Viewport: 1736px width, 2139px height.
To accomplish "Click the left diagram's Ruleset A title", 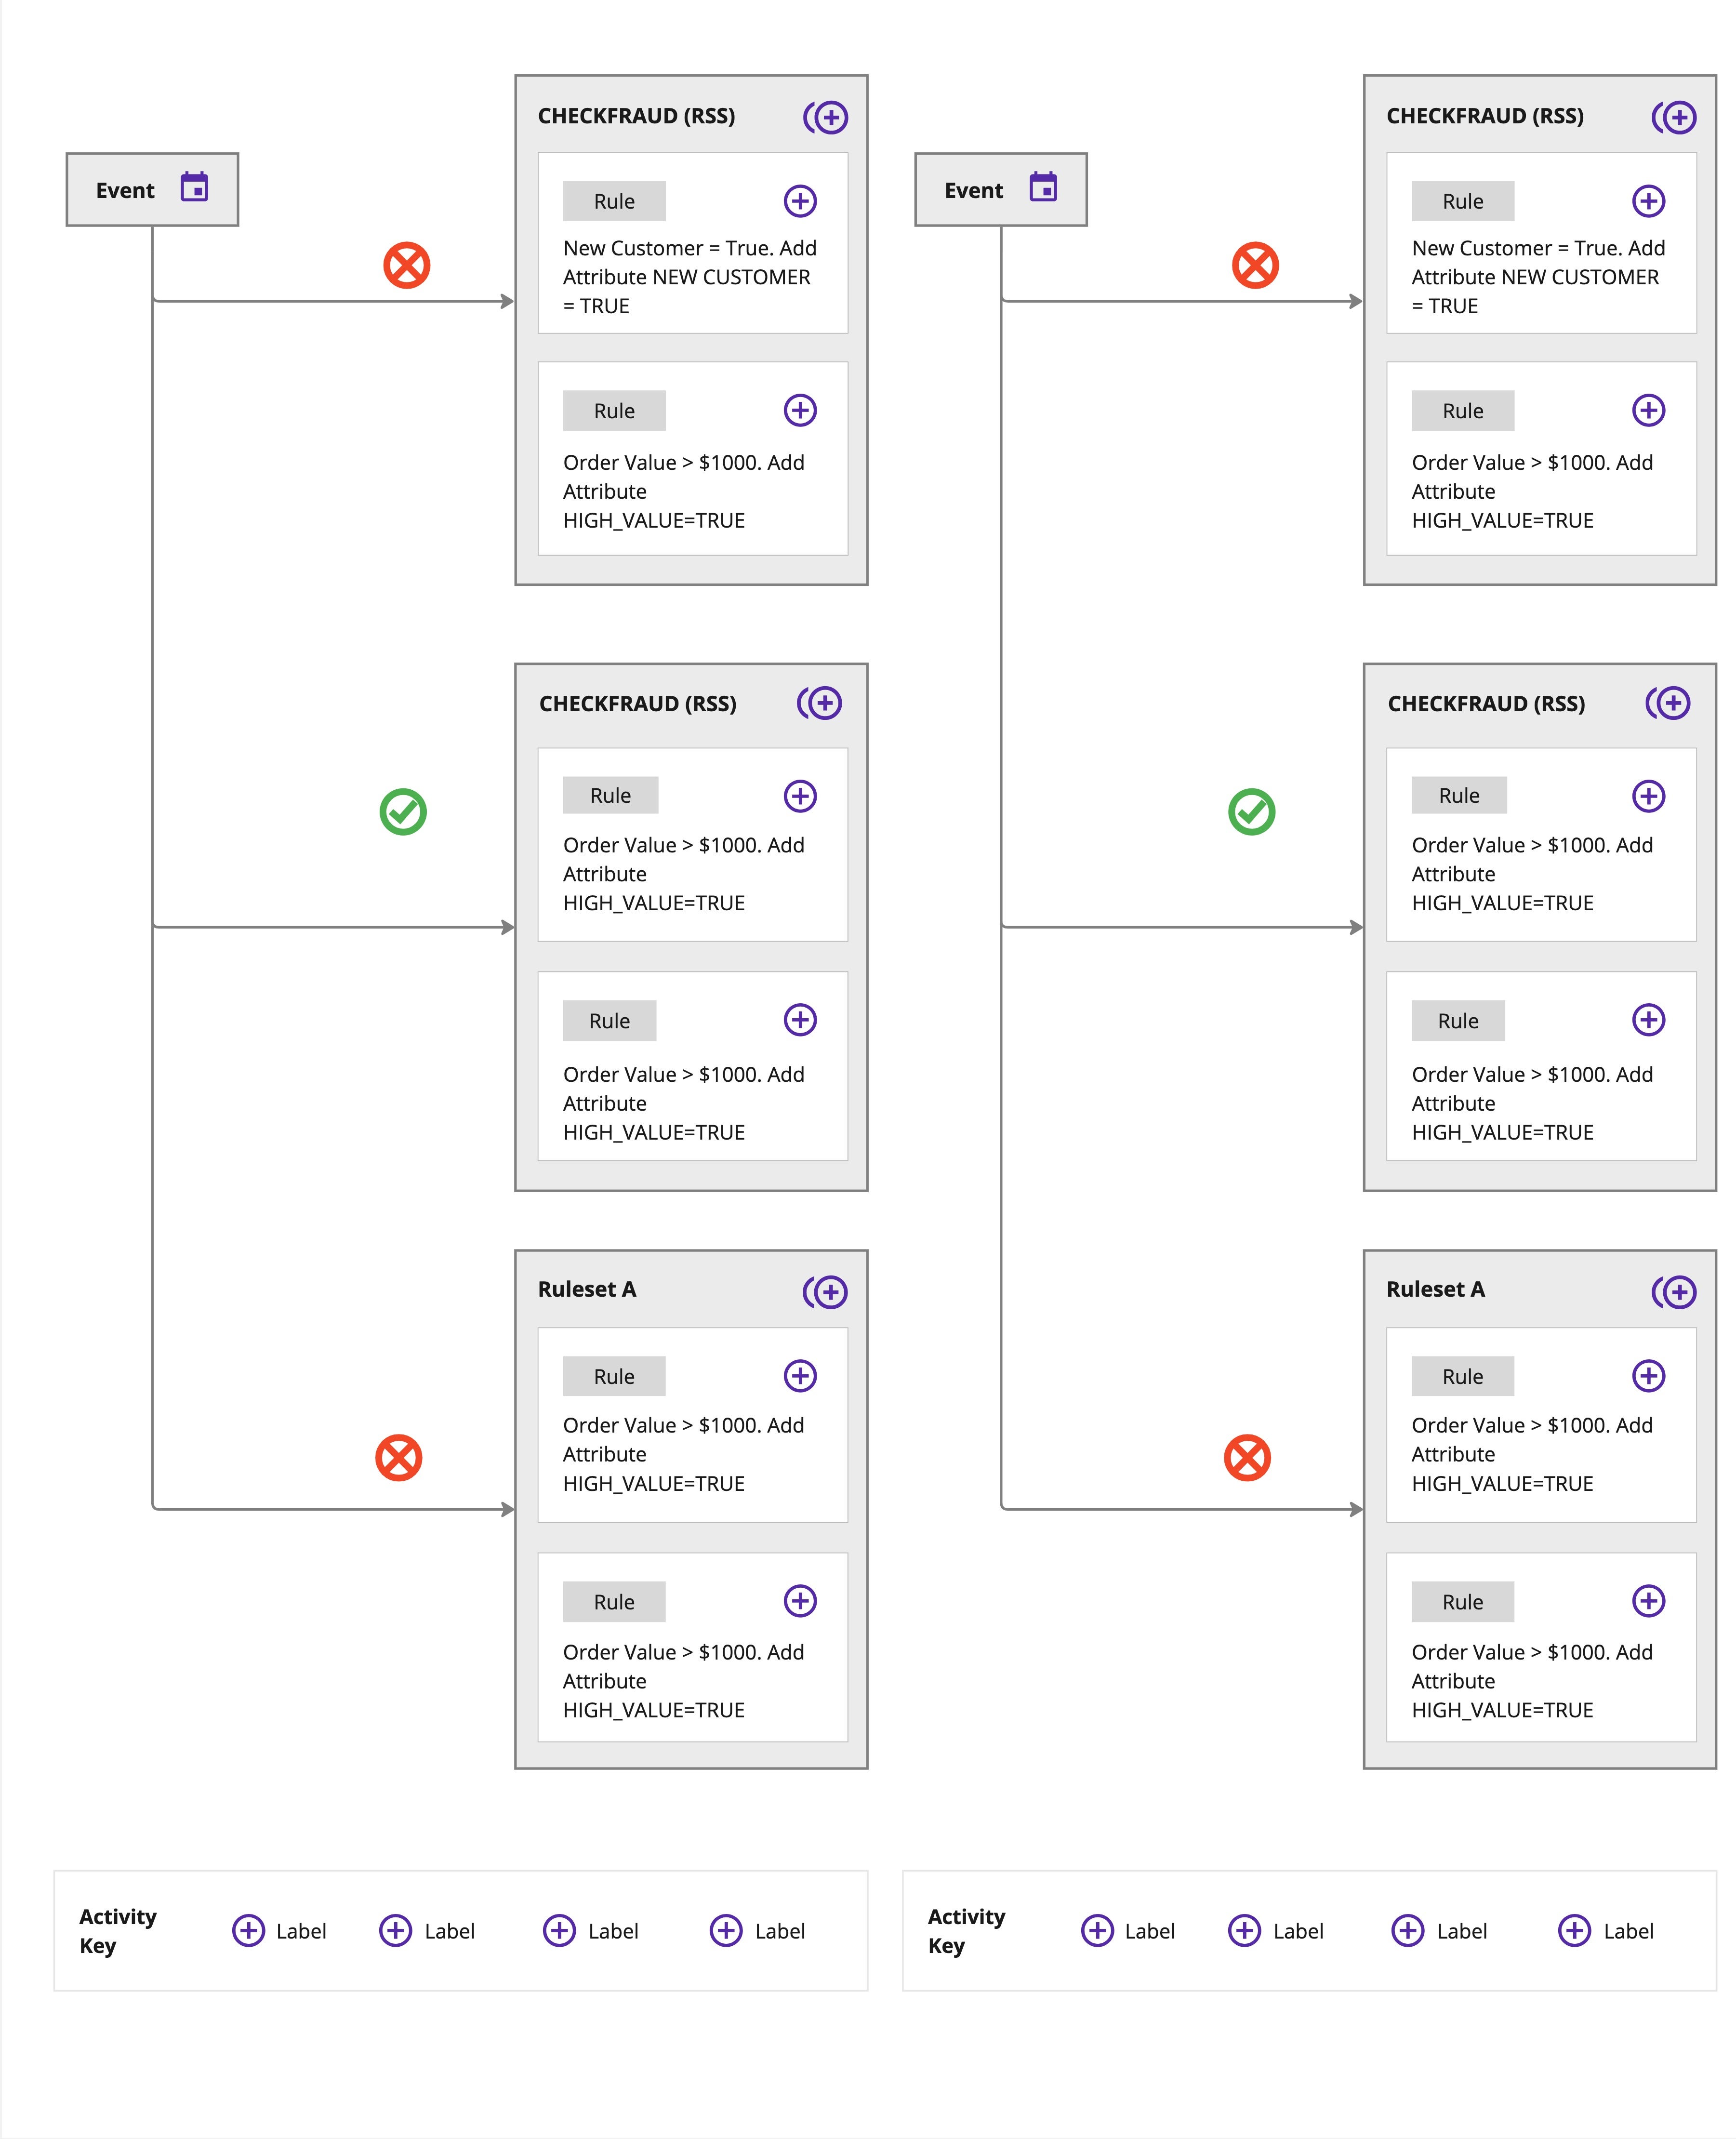I will tap(587, 1289).
